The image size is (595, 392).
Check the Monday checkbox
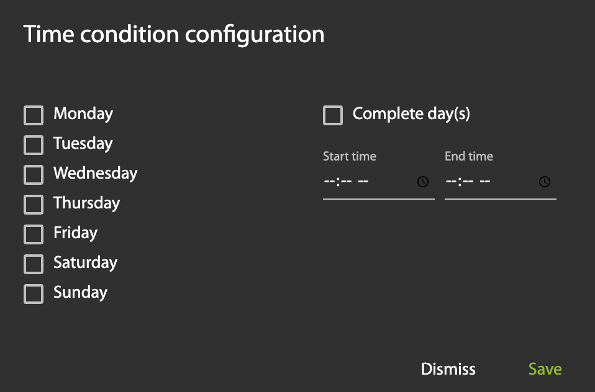pos(34,115)
